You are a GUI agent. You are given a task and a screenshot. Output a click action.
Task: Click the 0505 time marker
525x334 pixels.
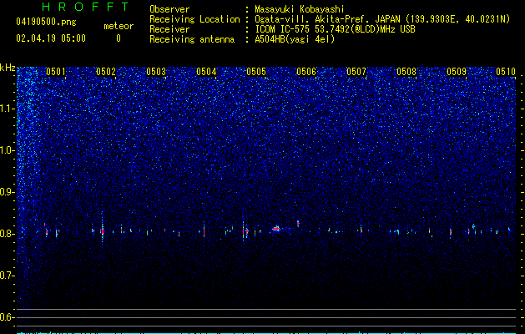pyautogui.click(x=256, y=72)
